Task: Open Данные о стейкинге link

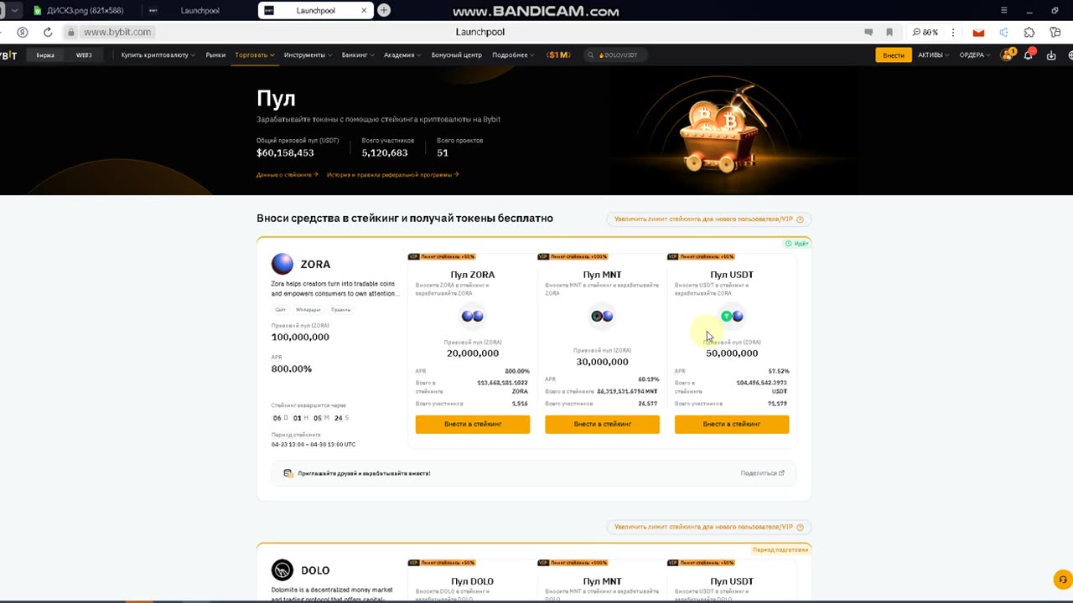Action: (x=288, y=175)
